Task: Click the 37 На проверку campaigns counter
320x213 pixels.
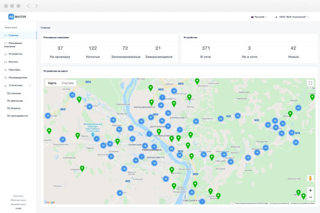Action: point(60,52)
